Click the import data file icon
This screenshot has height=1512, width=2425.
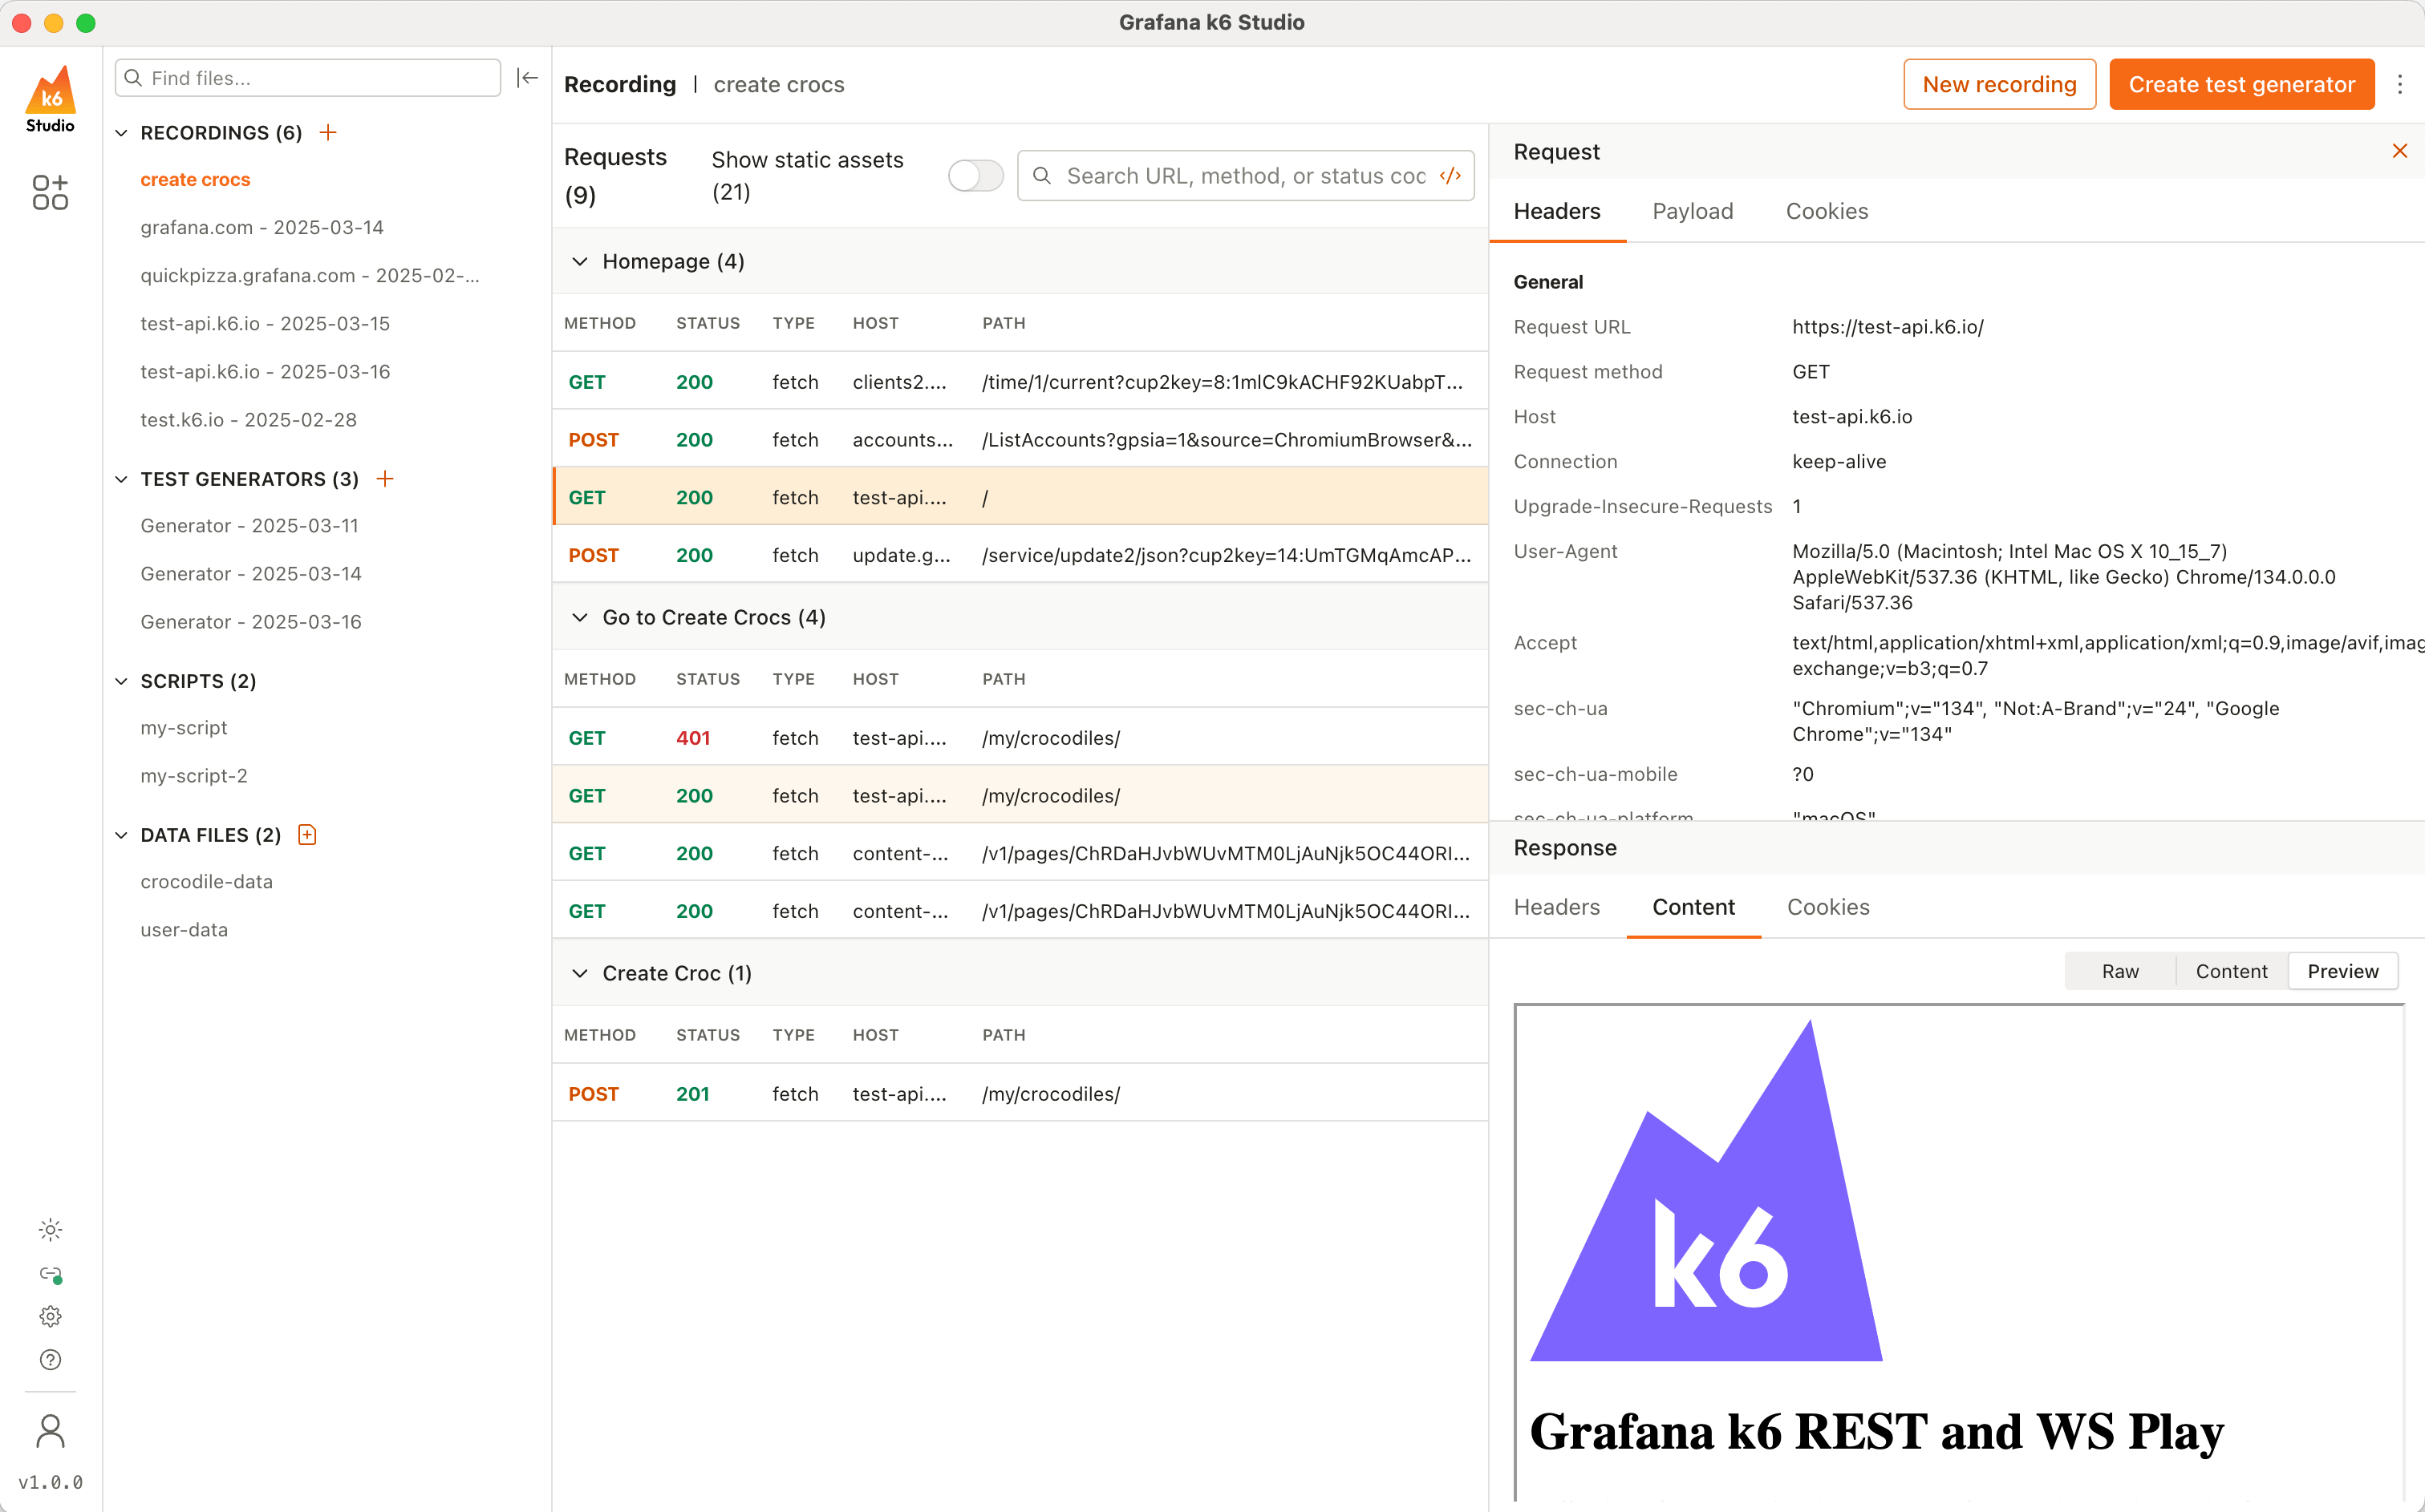pos(307,835)
